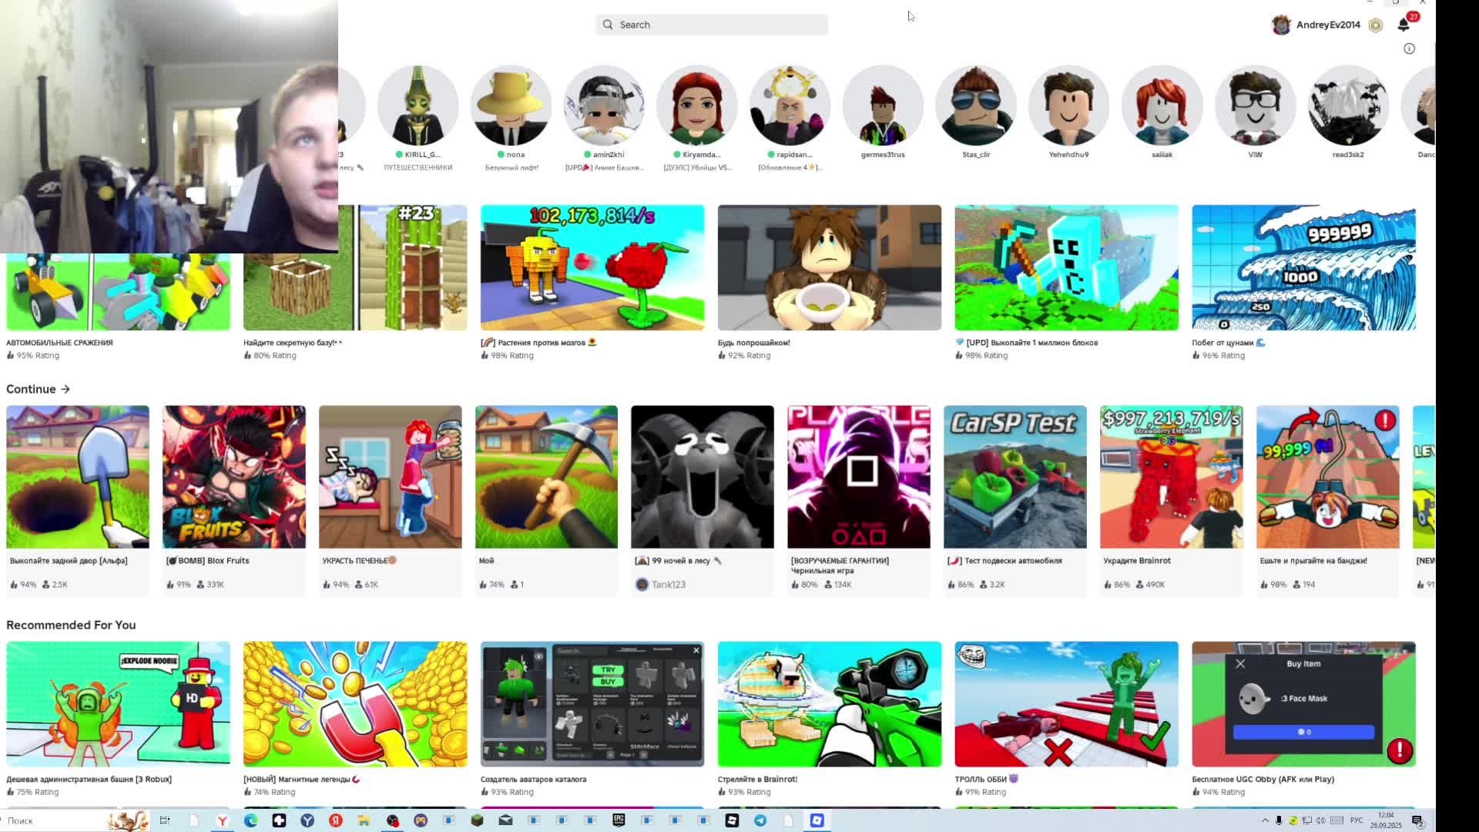Viewport: 1479px width, 832px height.
Task: Open Украдите Brainrot game
Action: (1171, 477)
